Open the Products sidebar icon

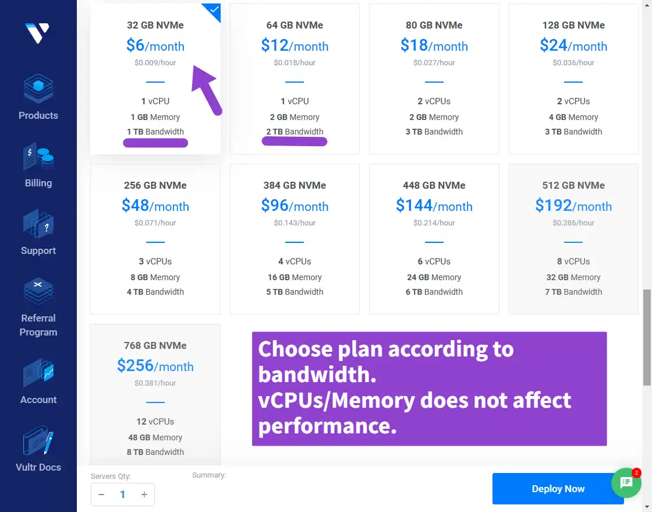[x=38, y=88]
